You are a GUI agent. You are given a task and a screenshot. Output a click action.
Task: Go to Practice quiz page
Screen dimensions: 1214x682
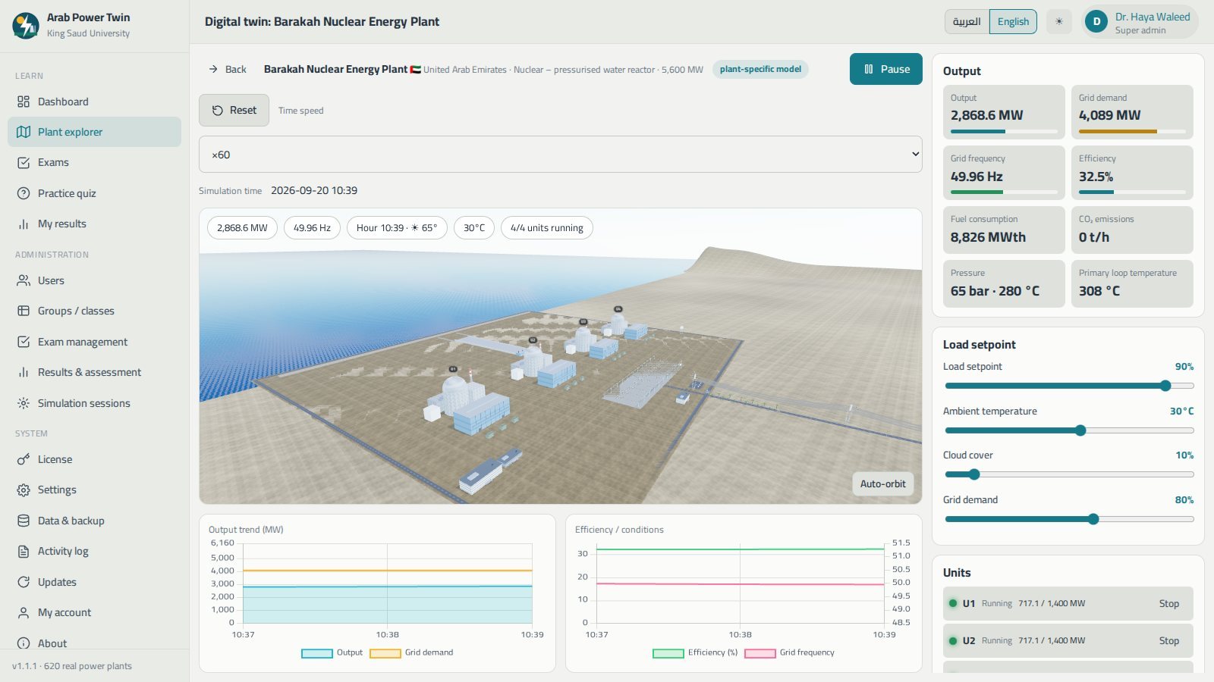click(x=94, y=193)
